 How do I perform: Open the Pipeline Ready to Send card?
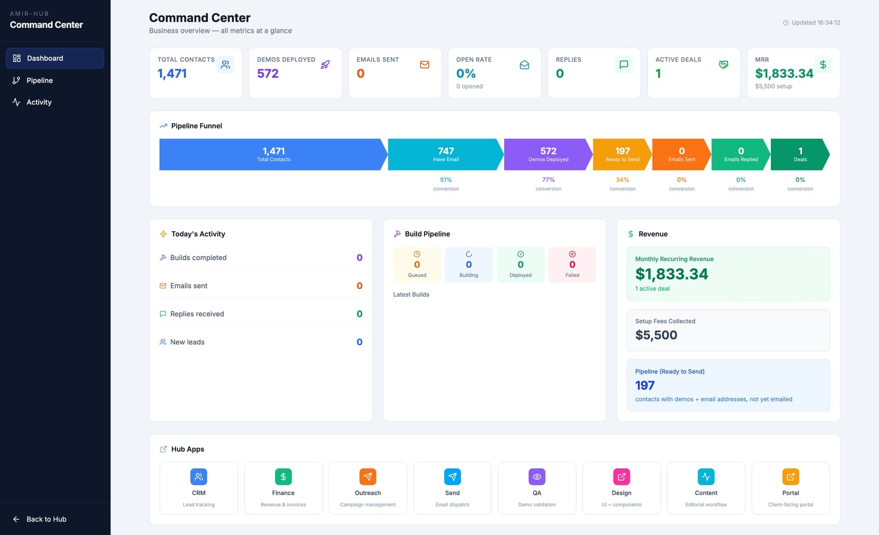point(728,386)
